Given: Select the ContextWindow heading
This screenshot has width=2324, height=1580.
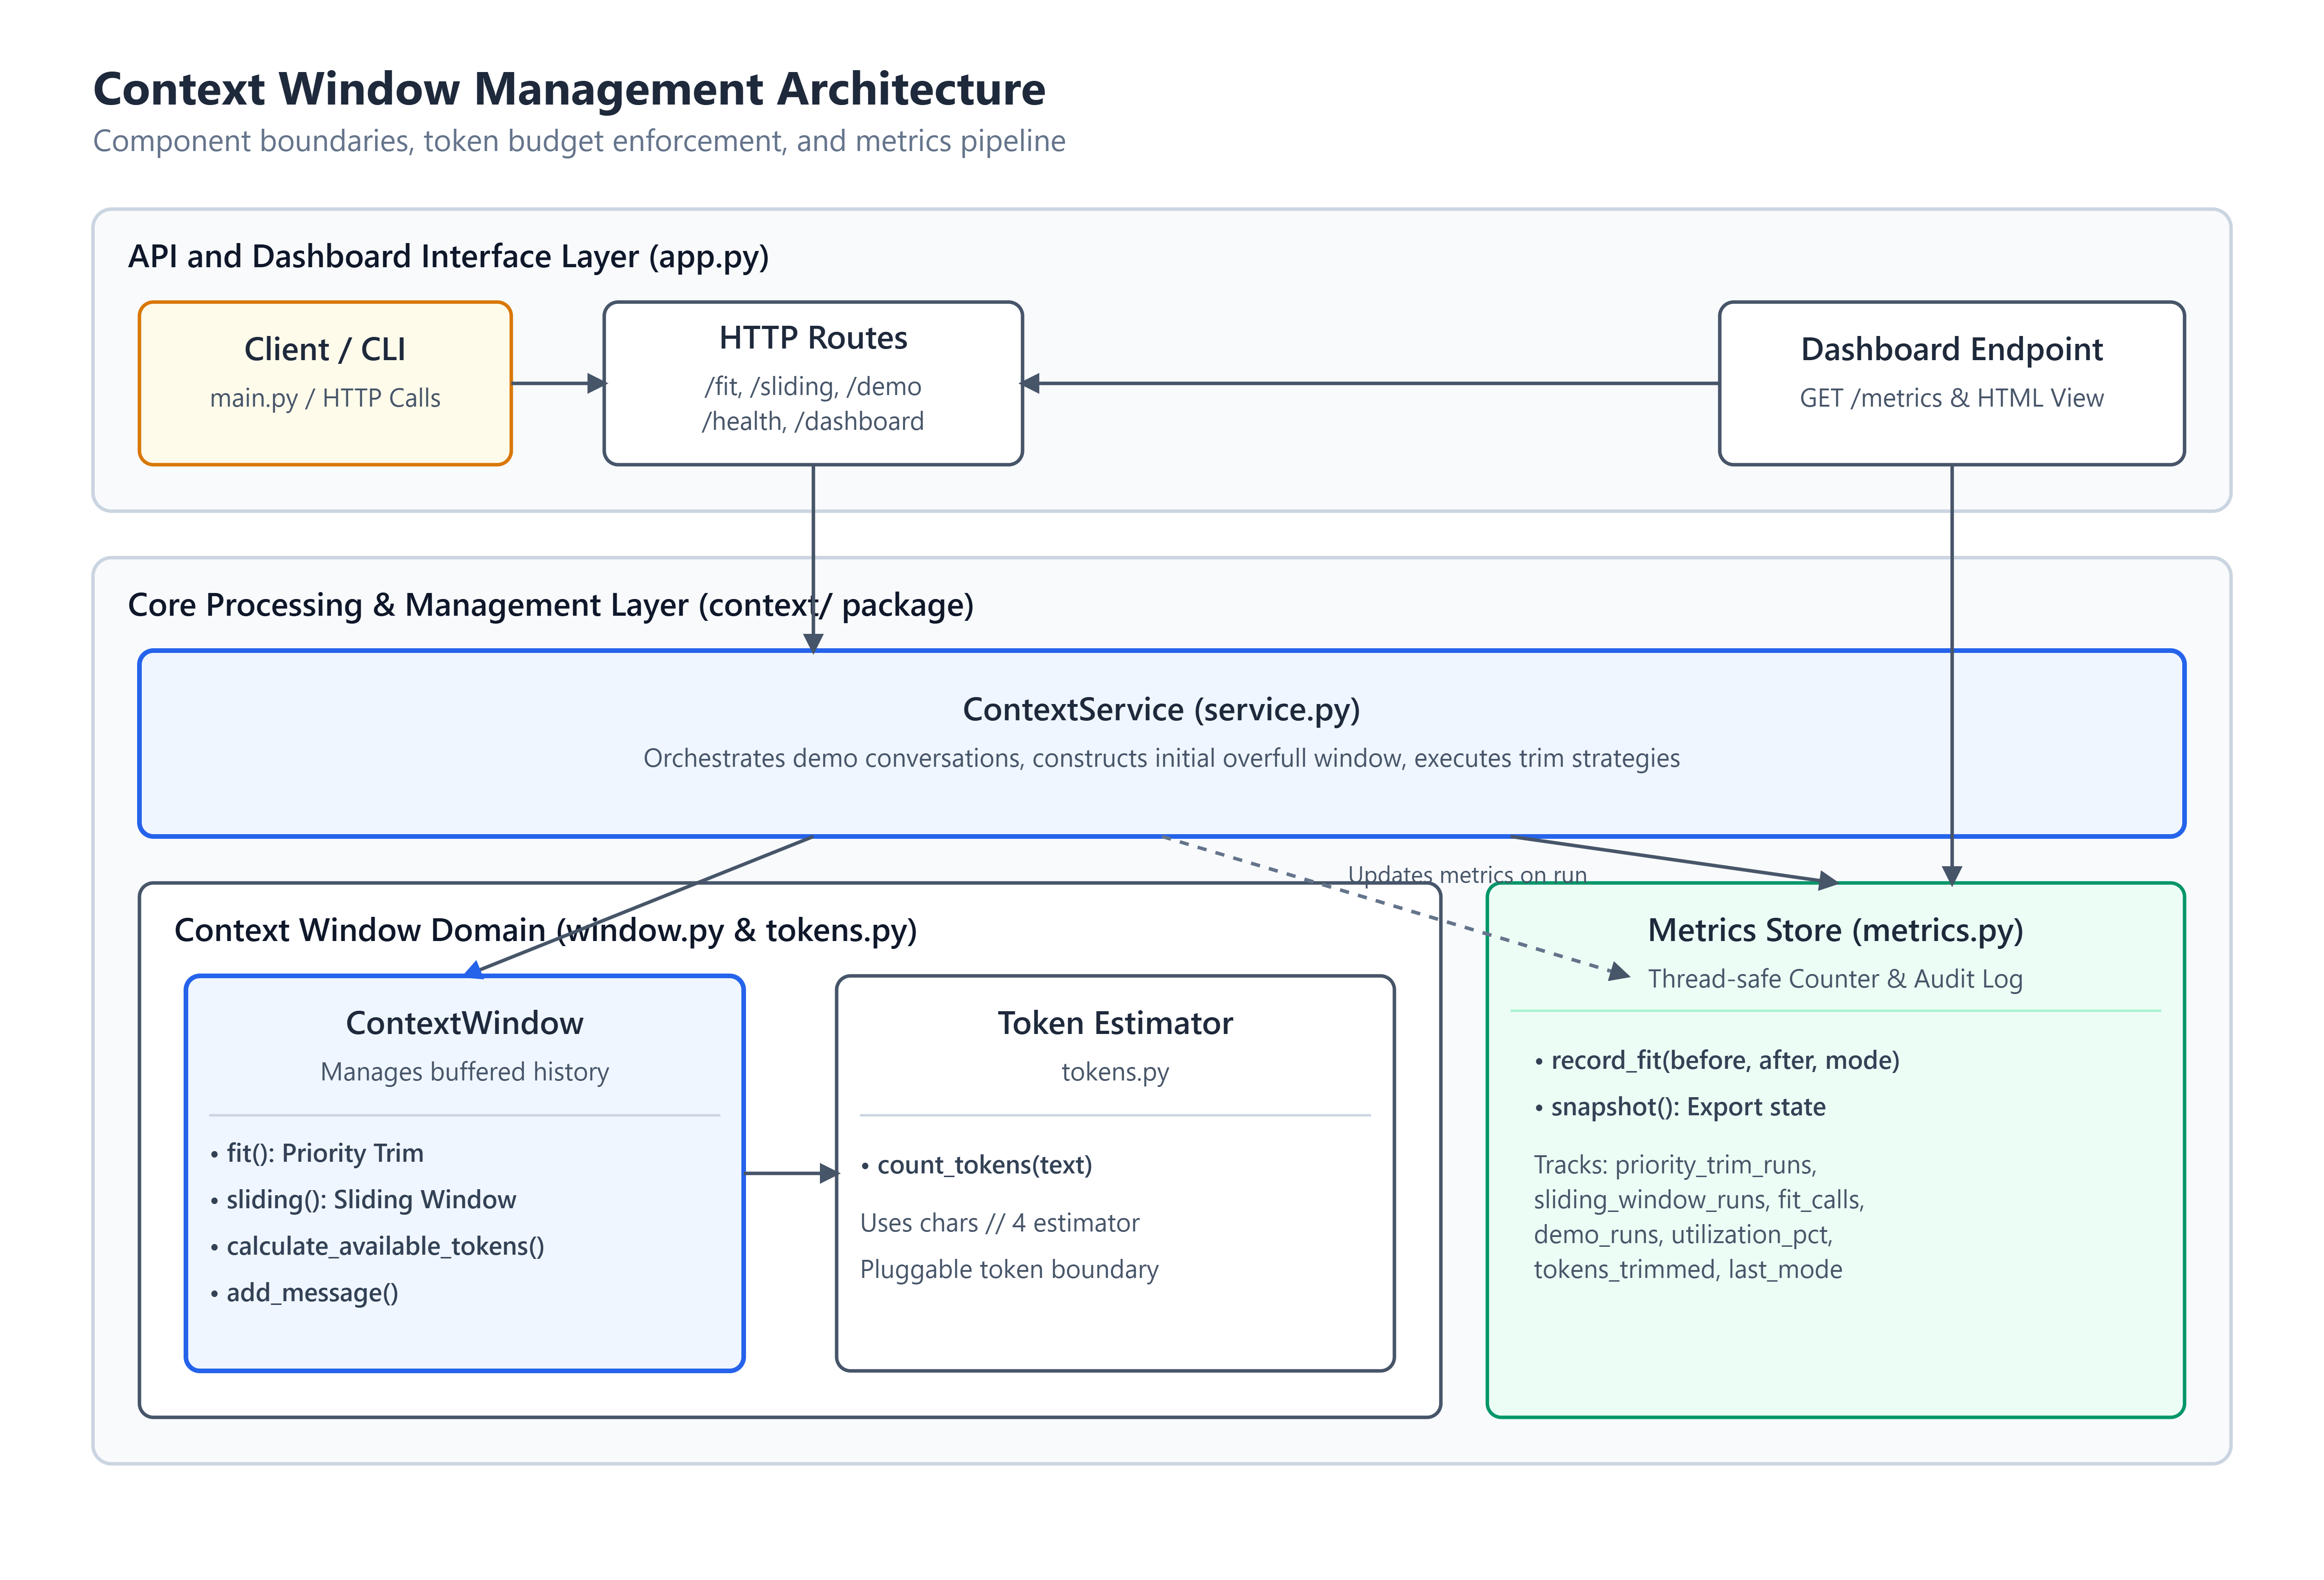Looking at the screenshot, I should click(465, 1023).
